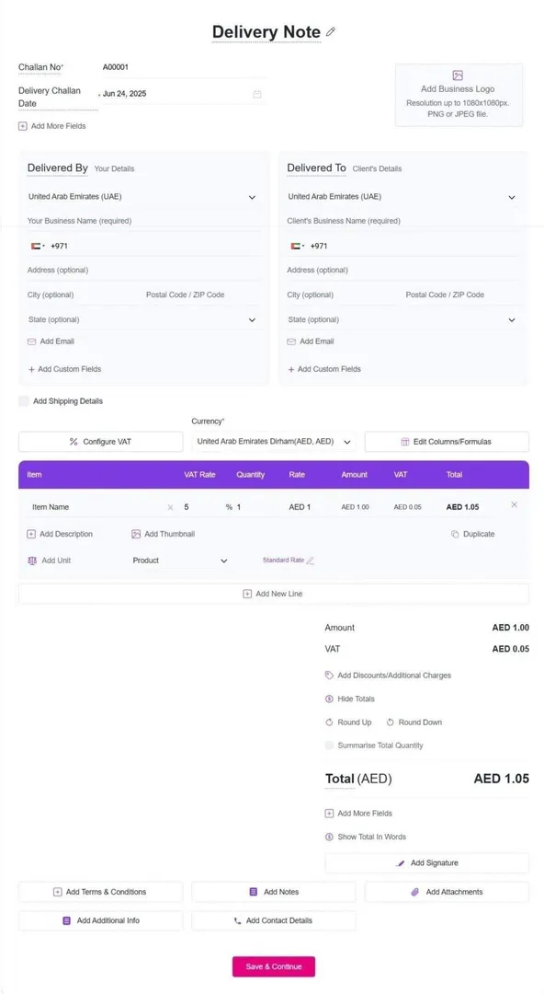544x994 pixels.
Task: Open the Product type dropdown
Action: 180,561
